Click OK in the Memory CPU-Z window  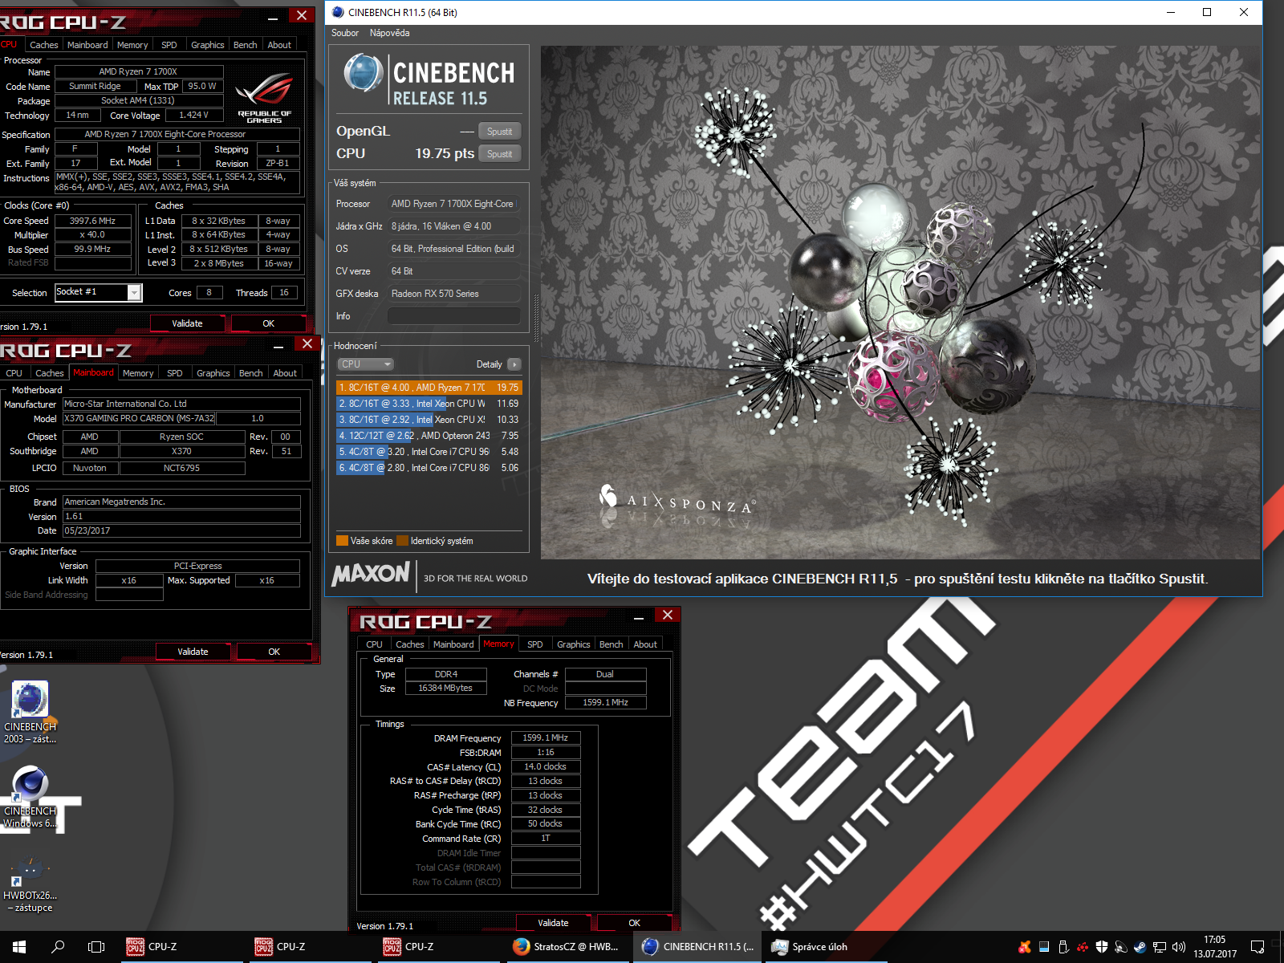[635, 923]
